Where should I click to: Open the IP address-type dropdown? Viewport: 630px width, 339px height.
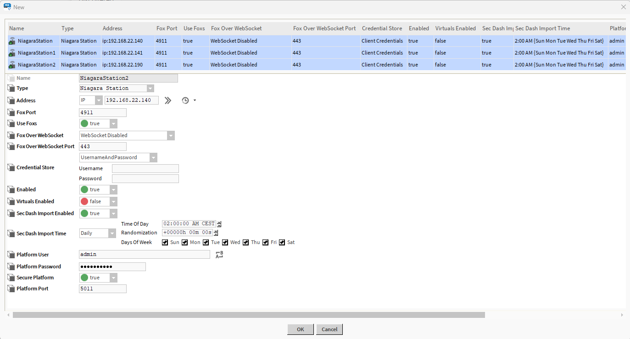[91, 100]
